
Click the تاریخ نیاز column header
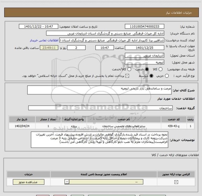(x=22, y=119)
